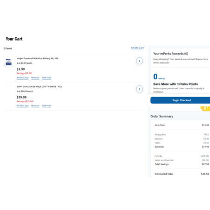
Task: Add Note to the Meijer battery item
Action: click(x=47, y=77)
